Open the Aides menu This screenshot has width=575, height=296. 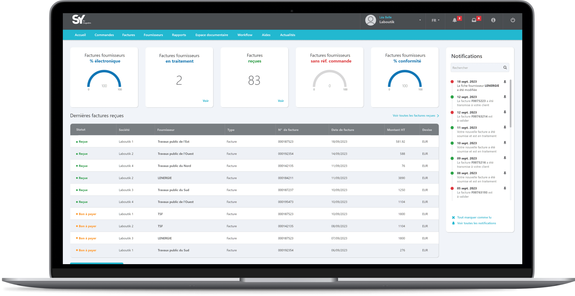[266, 35]
